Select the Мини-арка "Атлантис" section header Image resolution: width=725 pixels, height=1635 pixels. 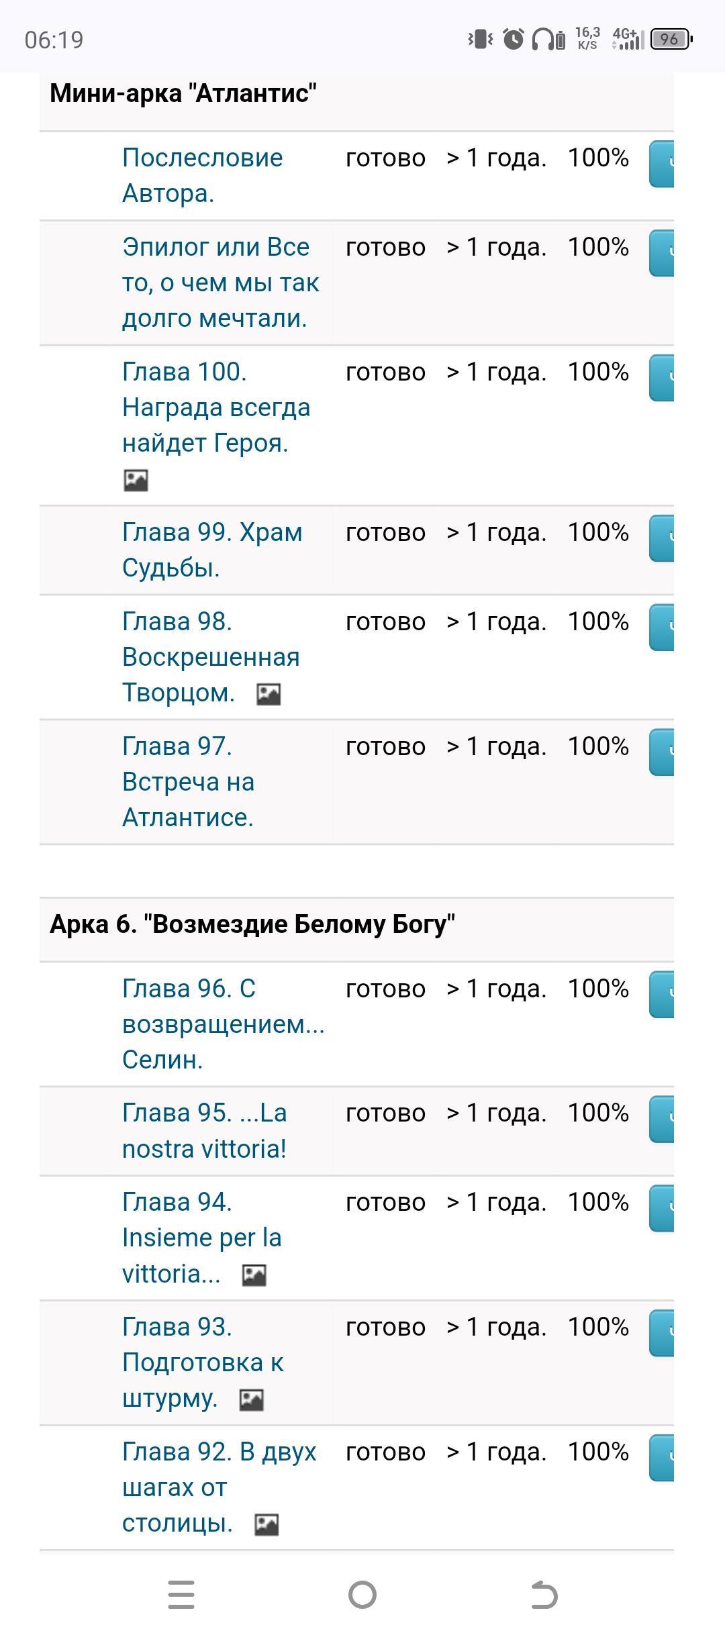click(x=183, y=93)
